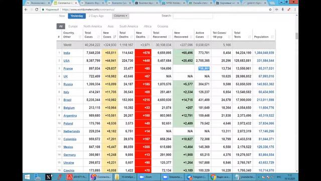Open the Netherlands country link
This screenshot has width=321, height=181.
(x=71, y=131)
